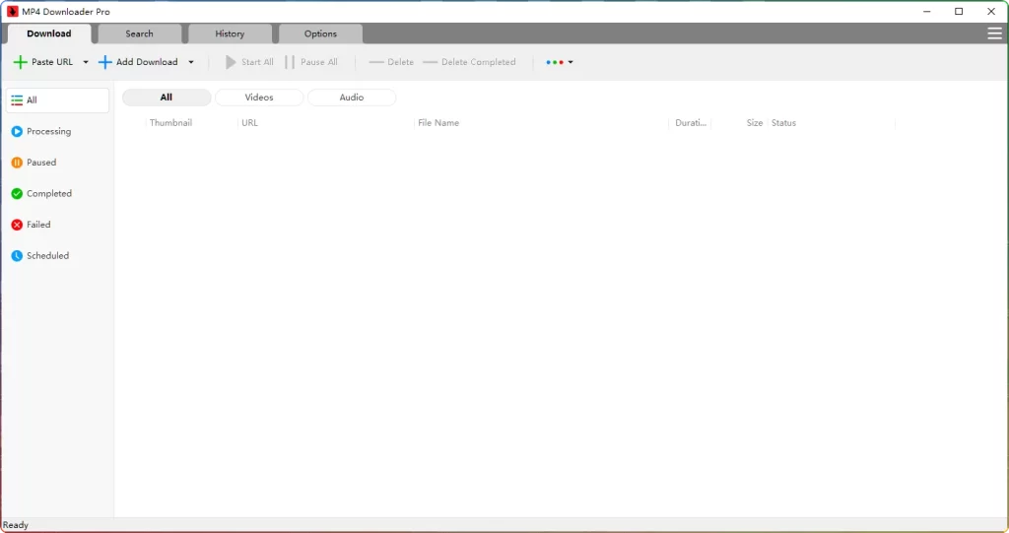Click the three colored dots icon

coord(555,62)
